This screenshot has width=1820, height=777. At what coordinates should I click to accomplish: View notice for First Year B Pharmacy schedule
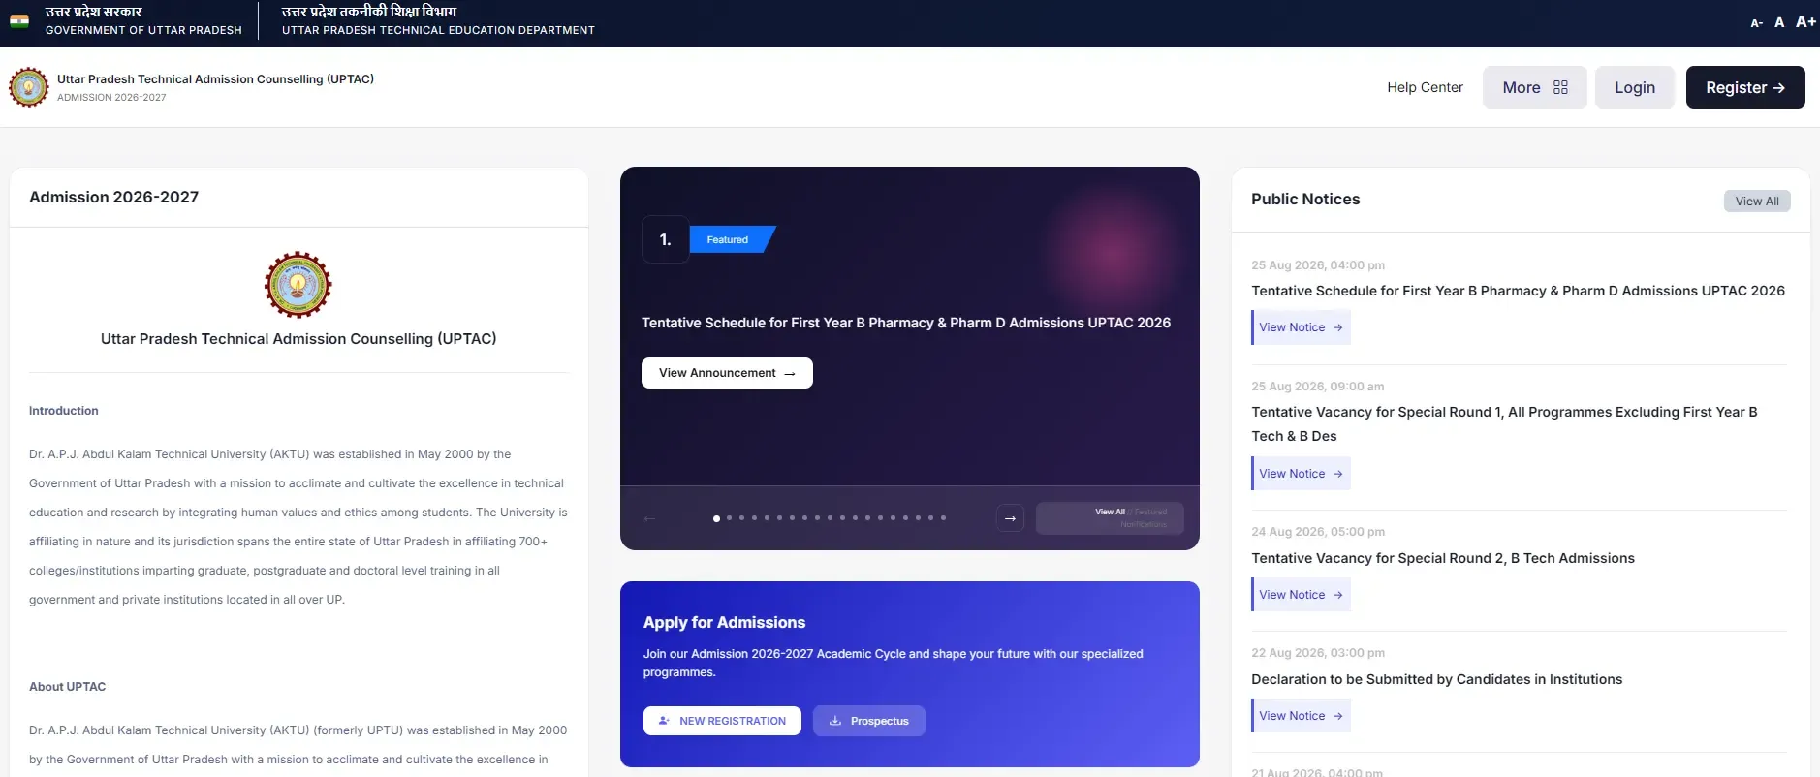[1301, 327]
